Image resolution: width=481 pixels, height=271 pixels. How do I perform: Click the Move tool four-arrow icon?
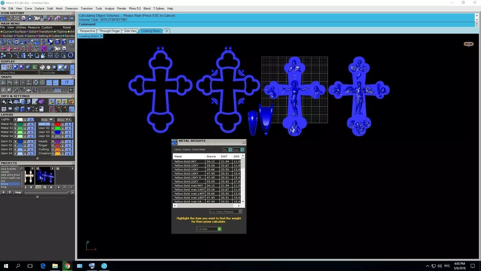[x=30, y=55]
